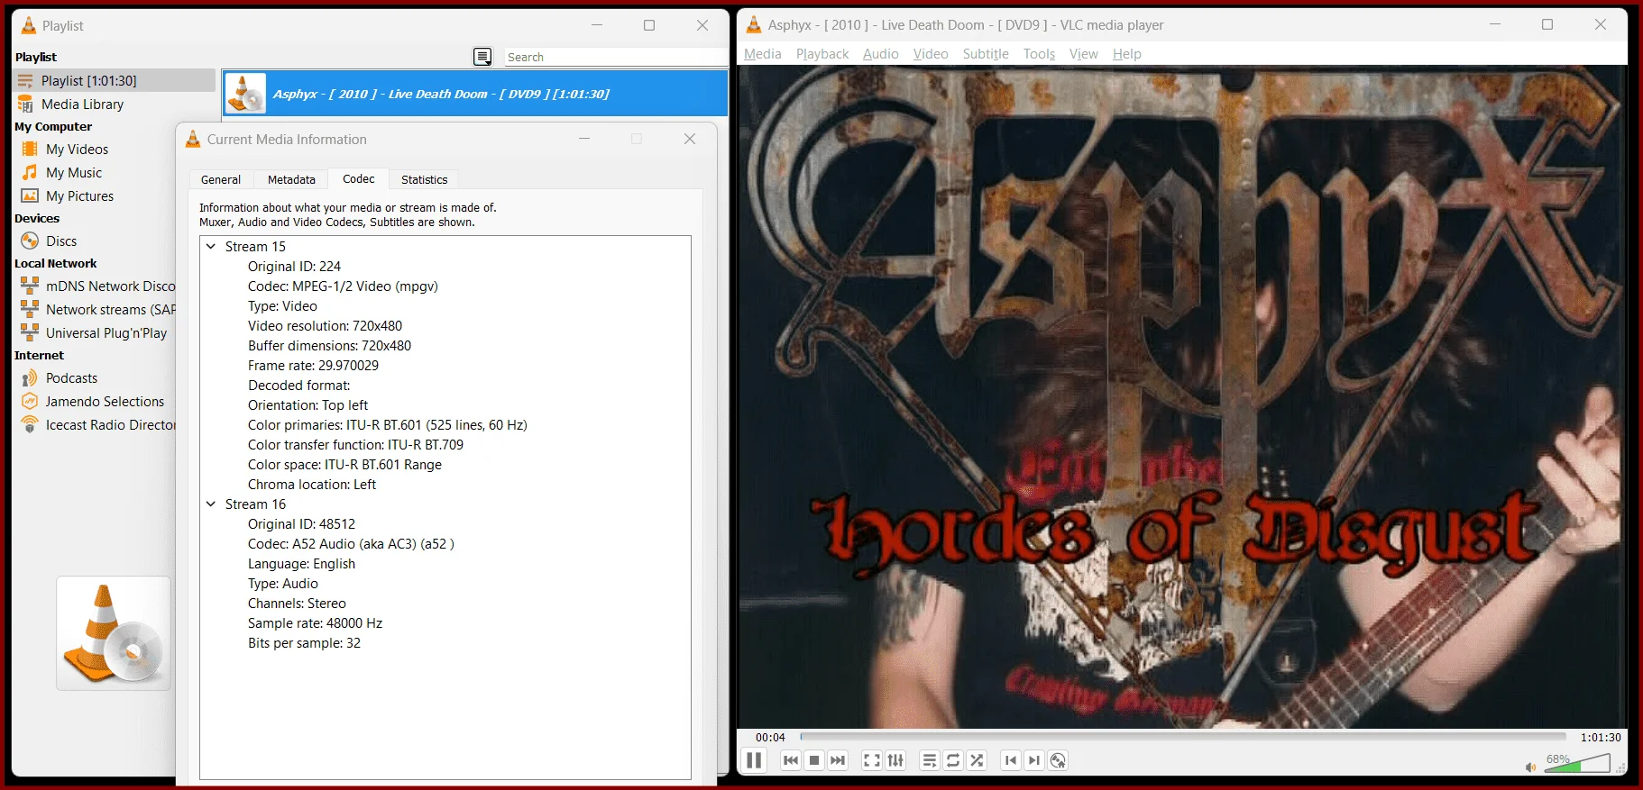Select Sample rate: 48000 Hz row

(315, 623)
